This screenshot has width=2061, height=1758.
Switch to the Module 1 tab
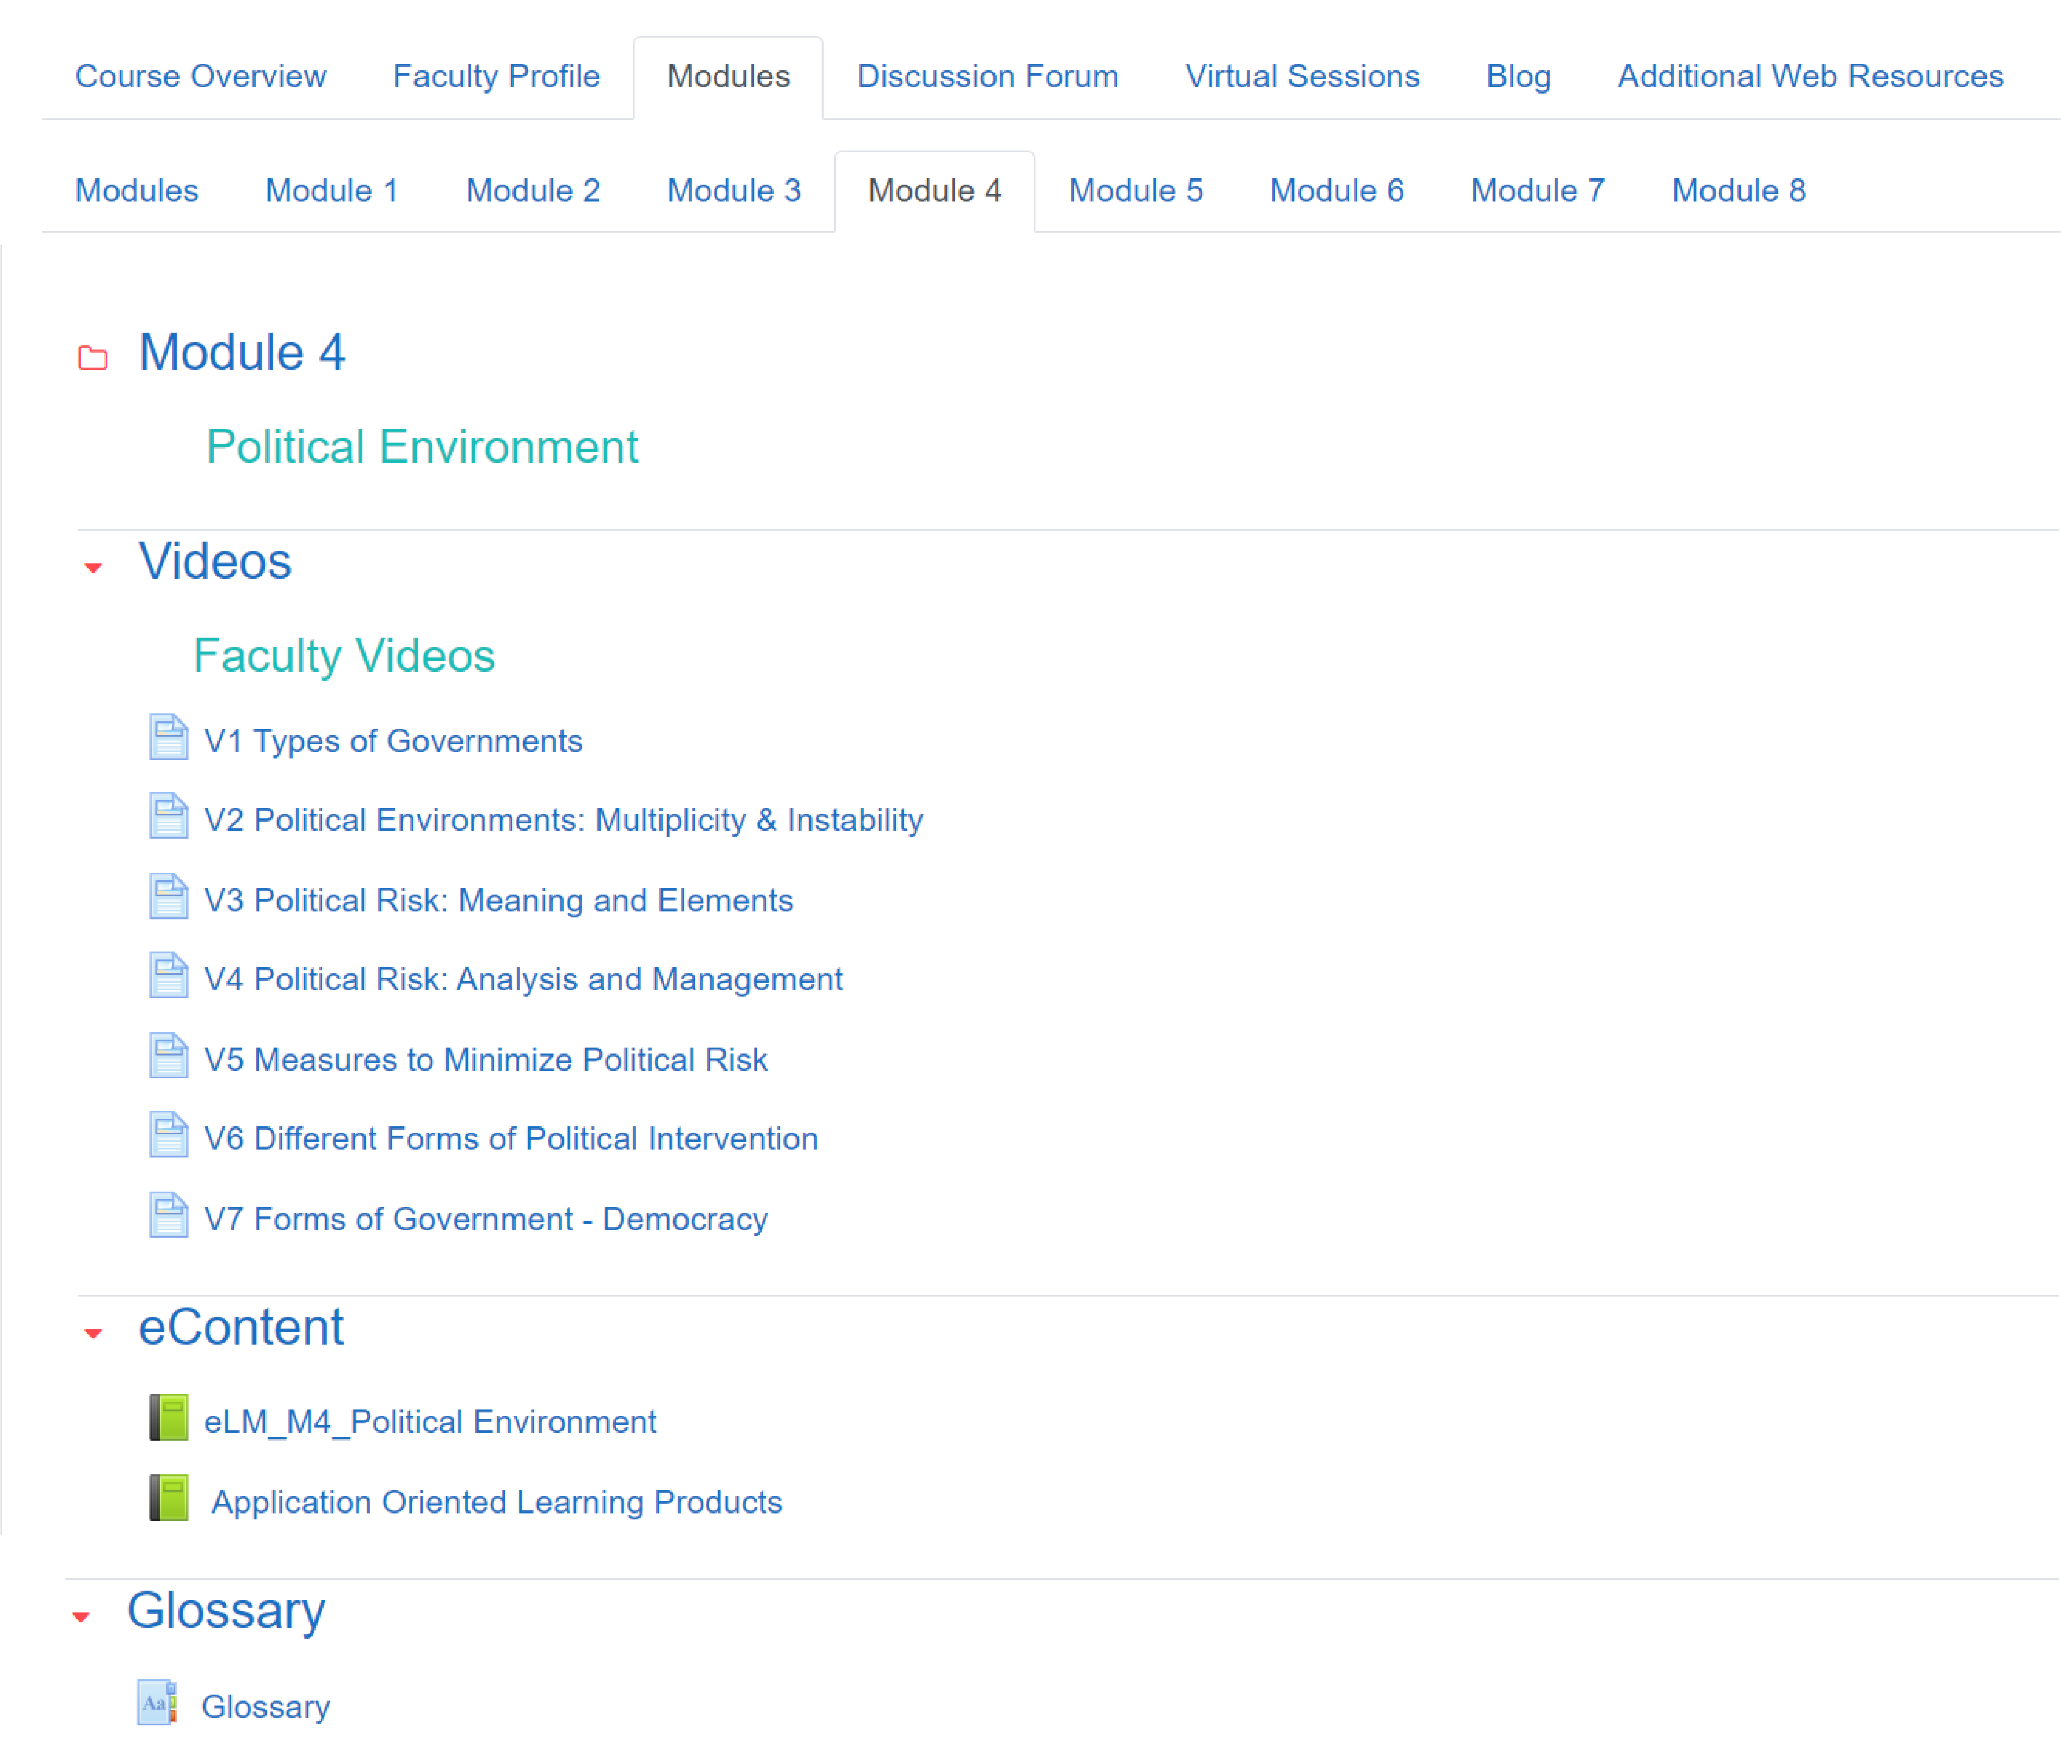(x=332, y=191)
